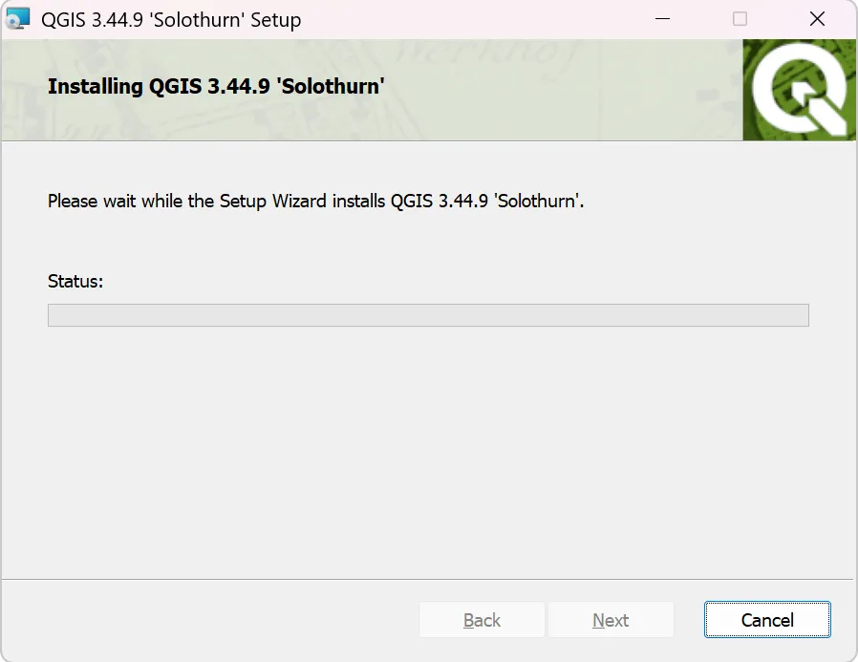Click the disabled Next button
Viewport: 858px width, 662px height.
[x=611, y=620]
